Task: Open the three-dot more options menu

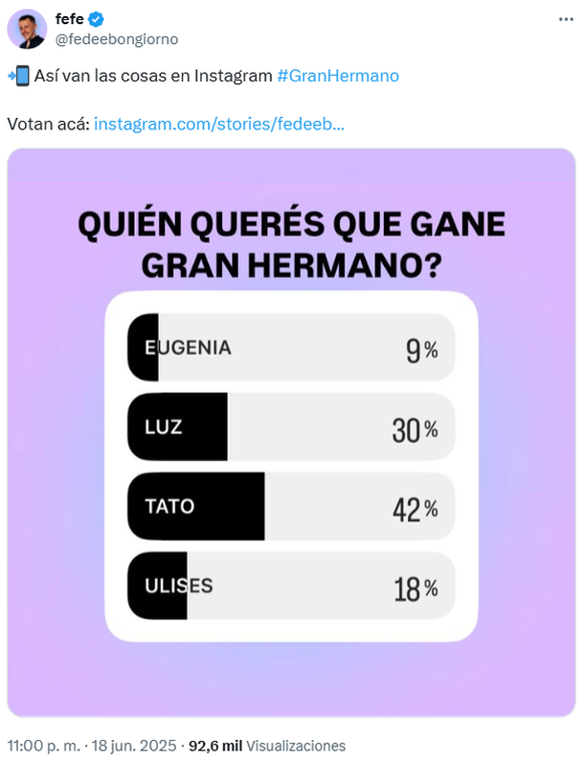Action: coord(566,19)
